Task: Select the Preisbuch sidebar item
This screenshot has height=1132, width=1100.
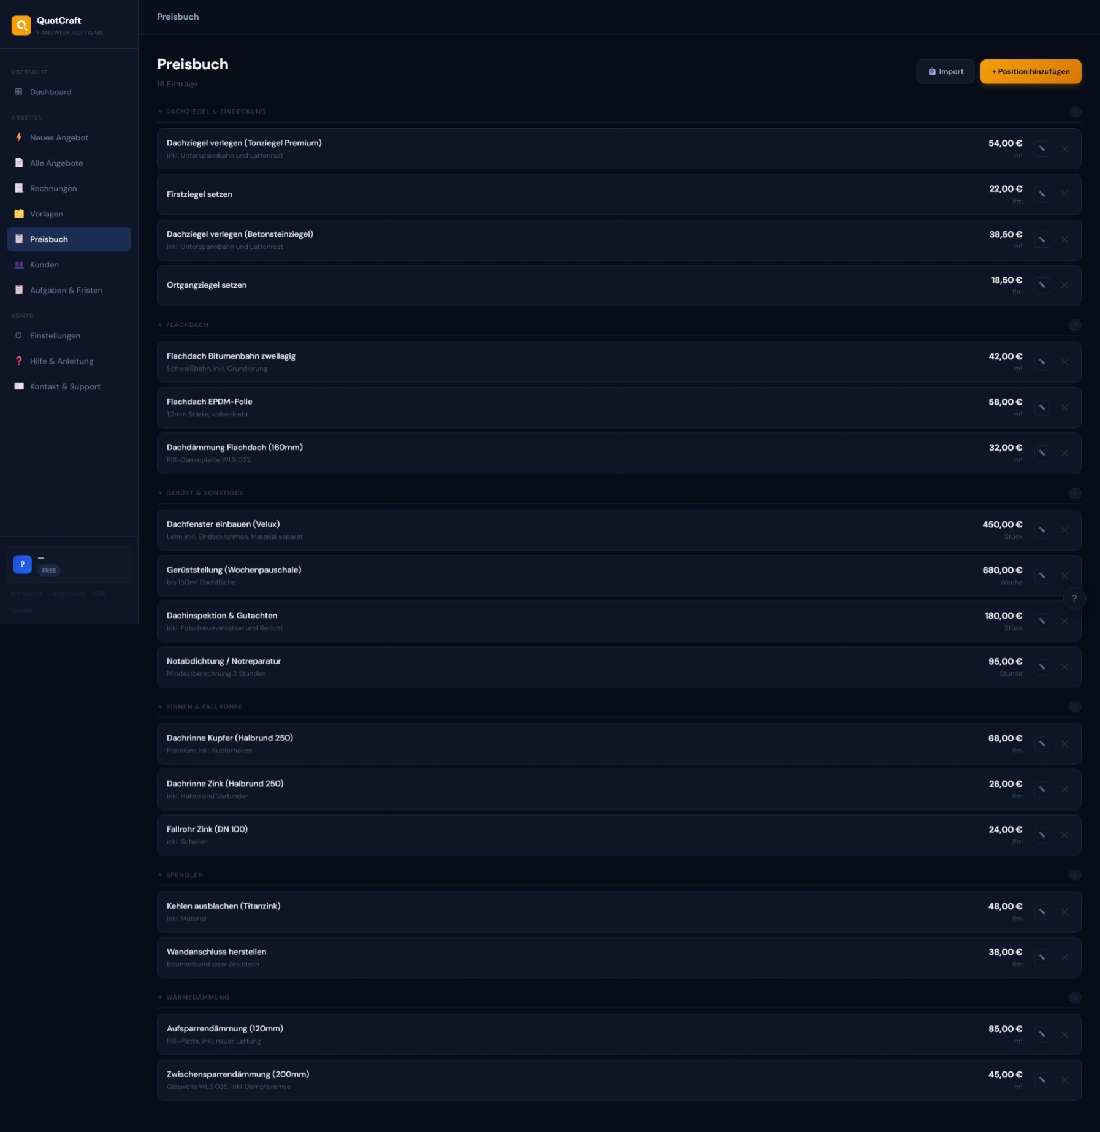Action: (69, 239)
